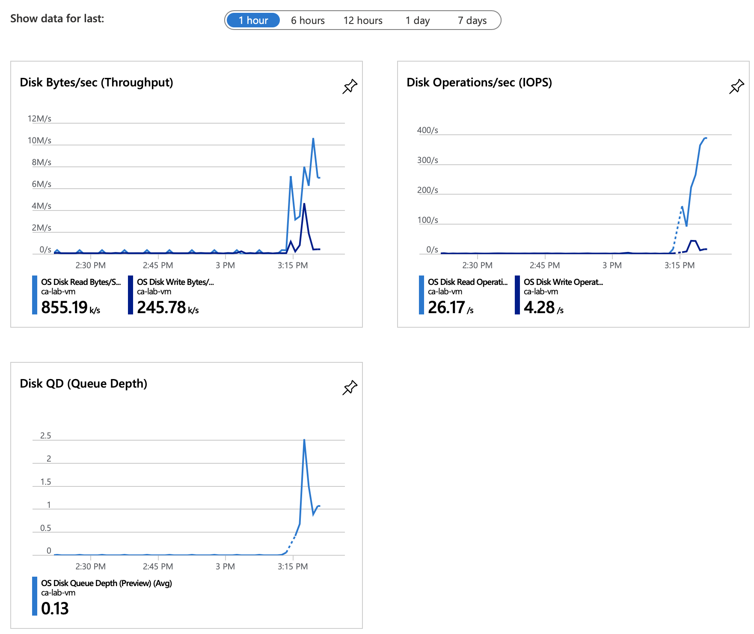
Task: Pin the Disk Operations/sec IOPS chart
Action: [x=736, y=86]
